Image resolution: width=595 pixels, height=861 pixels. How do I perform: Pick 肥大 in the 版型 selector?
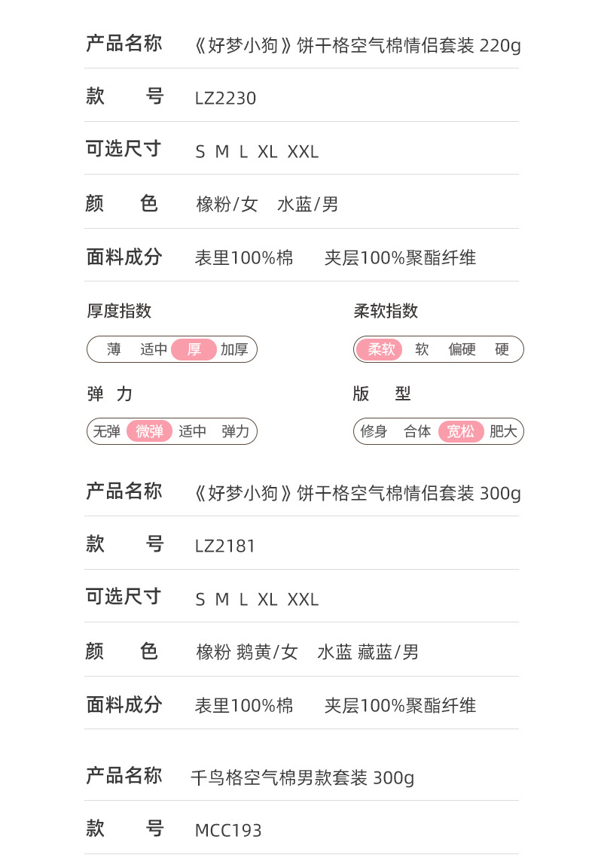click(x=503, y=431)
